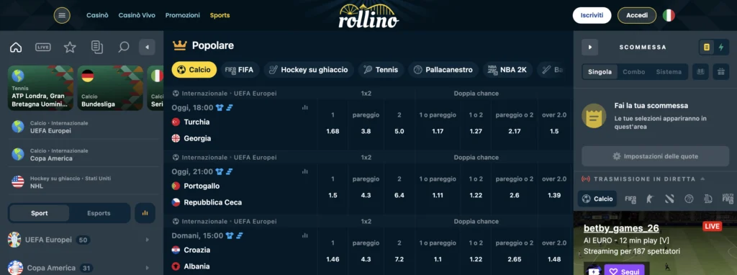Viewport: 737px width, 275px height.
Task: Expand UEFA Europei league list
Action: tap(147, 240)
